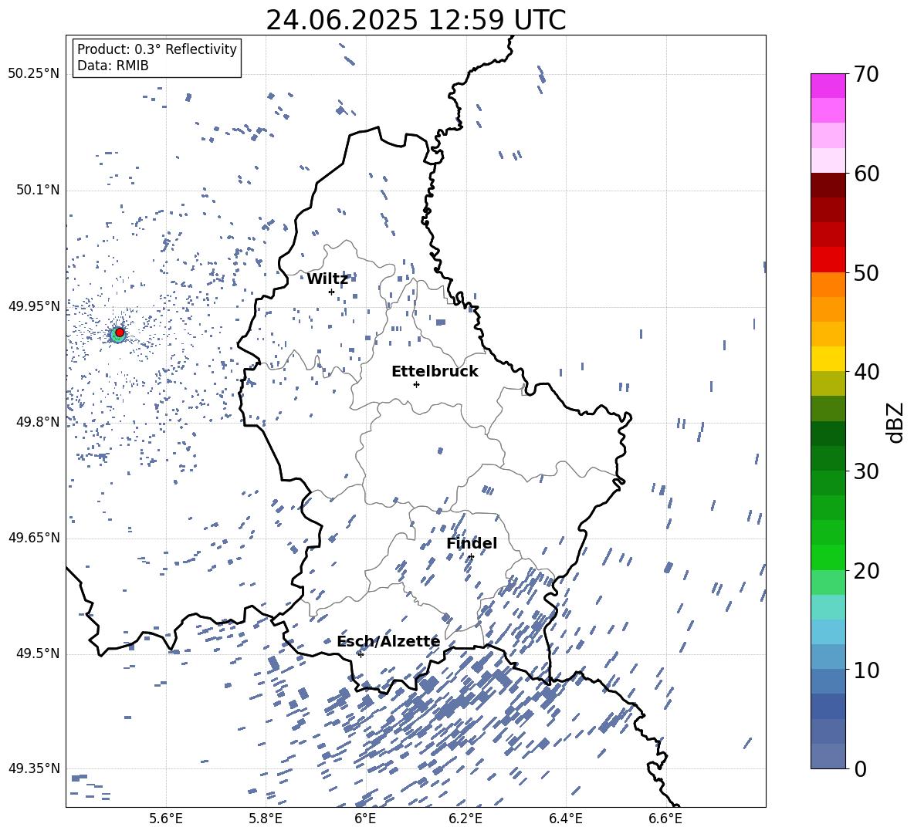This screenshot has width=914, height=834.
Task: Click the Esch/Alzette station cross marker
Action: (361, 654)
